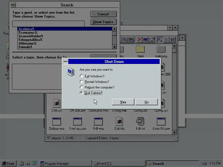
Task: Confirm shutdown with the Yes button
Action: coord(123,102)
